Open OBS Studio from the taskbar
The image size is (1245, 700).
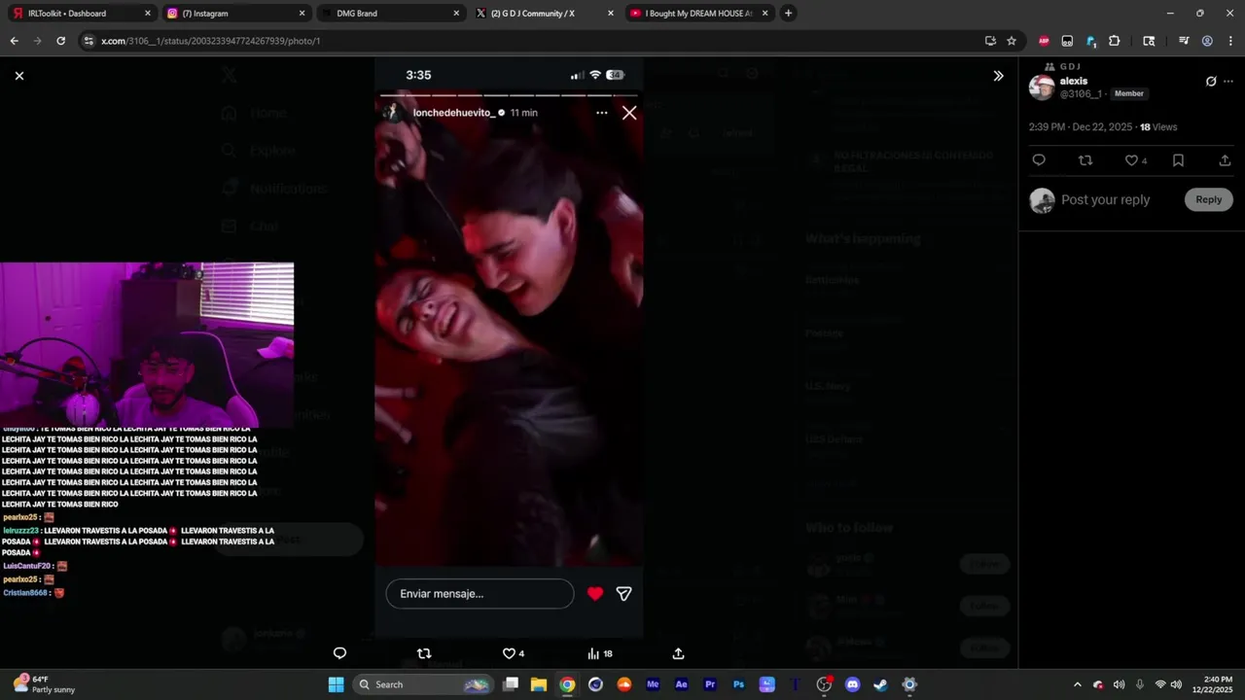point(824,684)
